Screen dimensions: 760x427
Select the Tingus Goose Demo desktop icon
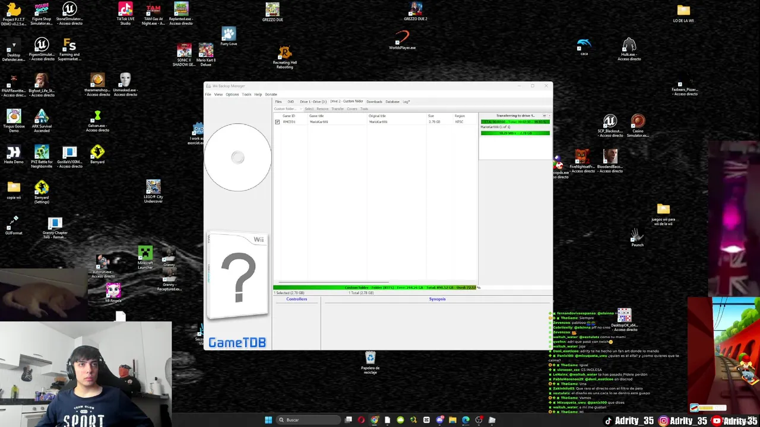[14, 121]
